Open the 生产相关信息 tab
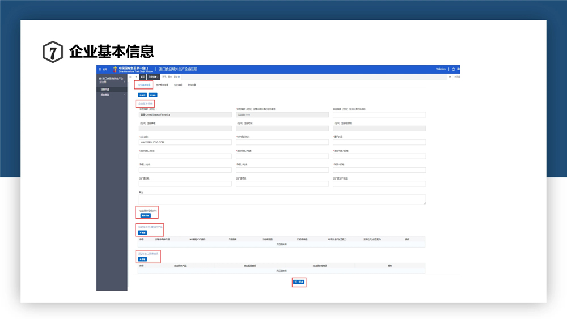 pyautogui.click(x=162, y=85)
